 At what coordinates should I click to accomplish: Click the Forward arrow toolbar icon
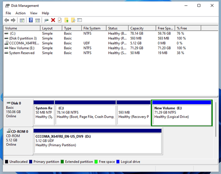click(x=13, y=20)
